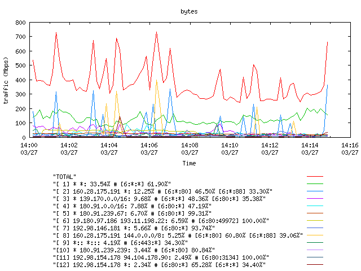Select legend entry [ 8] 144.0.0.0/8
This screenshot has height=271, width=361.
pyautogui.click(x=178, y=235)
